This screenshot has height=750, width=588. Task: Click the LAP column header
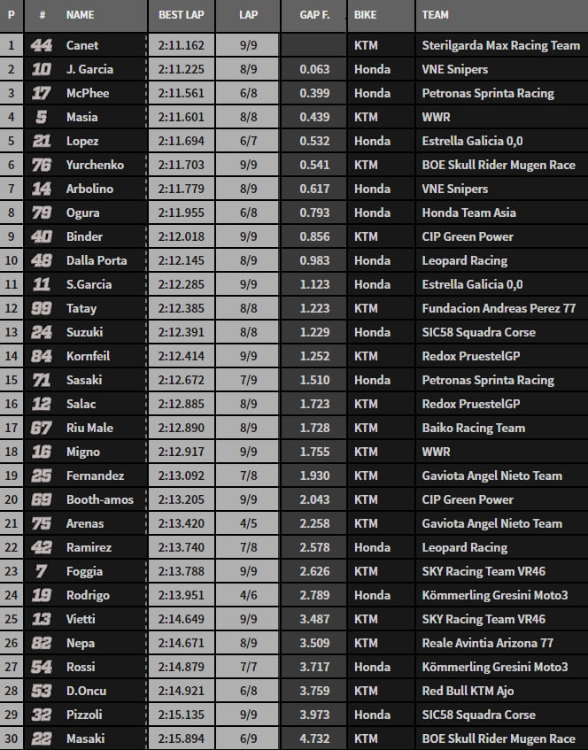pyautogui.click(x=249, y=16)
